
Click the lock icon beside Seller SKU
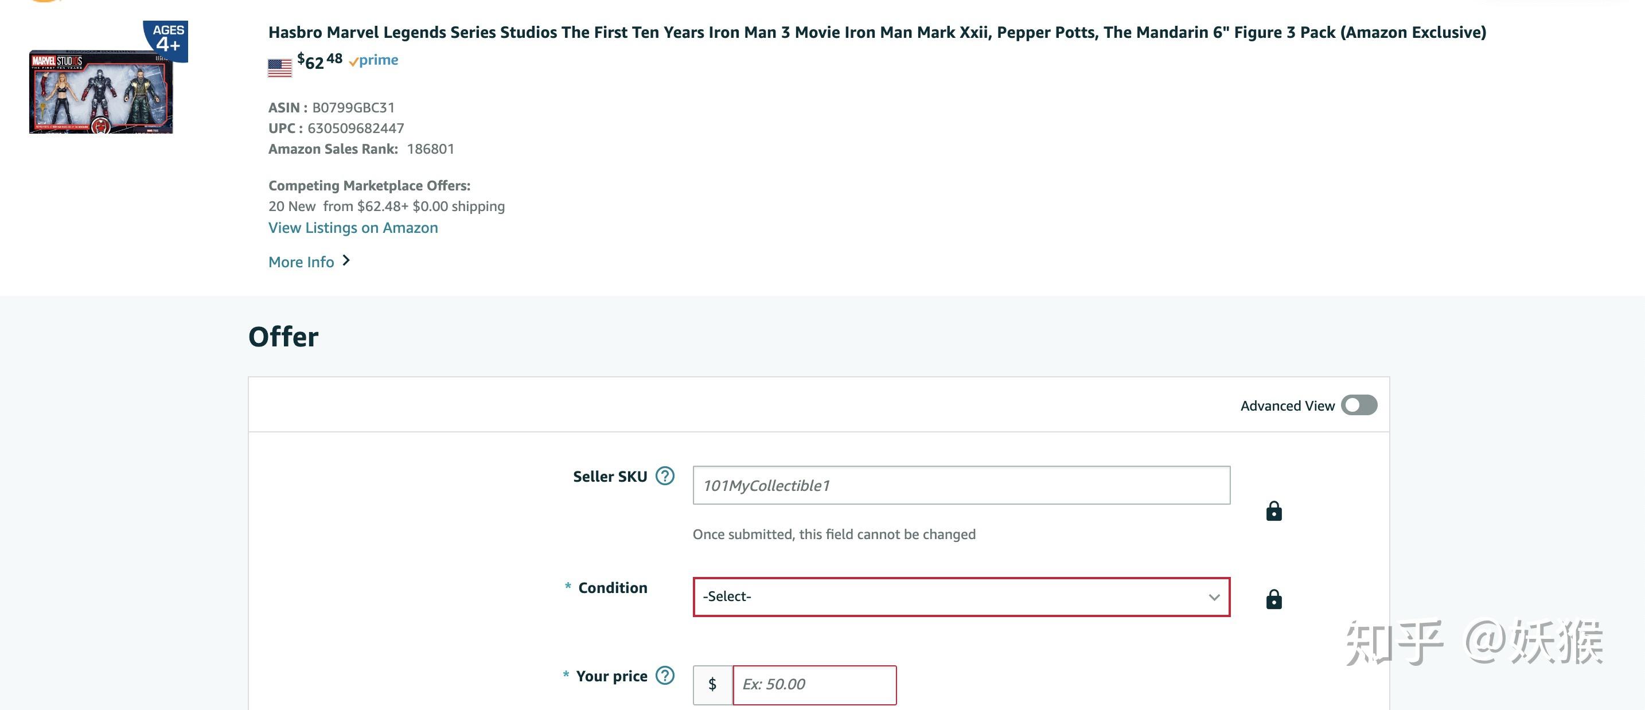coord(1273,511)
